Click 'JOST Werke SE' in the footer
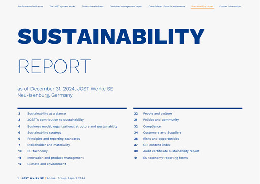The height and width of the screenshot is (184, 260). click(x=32, y=178)
